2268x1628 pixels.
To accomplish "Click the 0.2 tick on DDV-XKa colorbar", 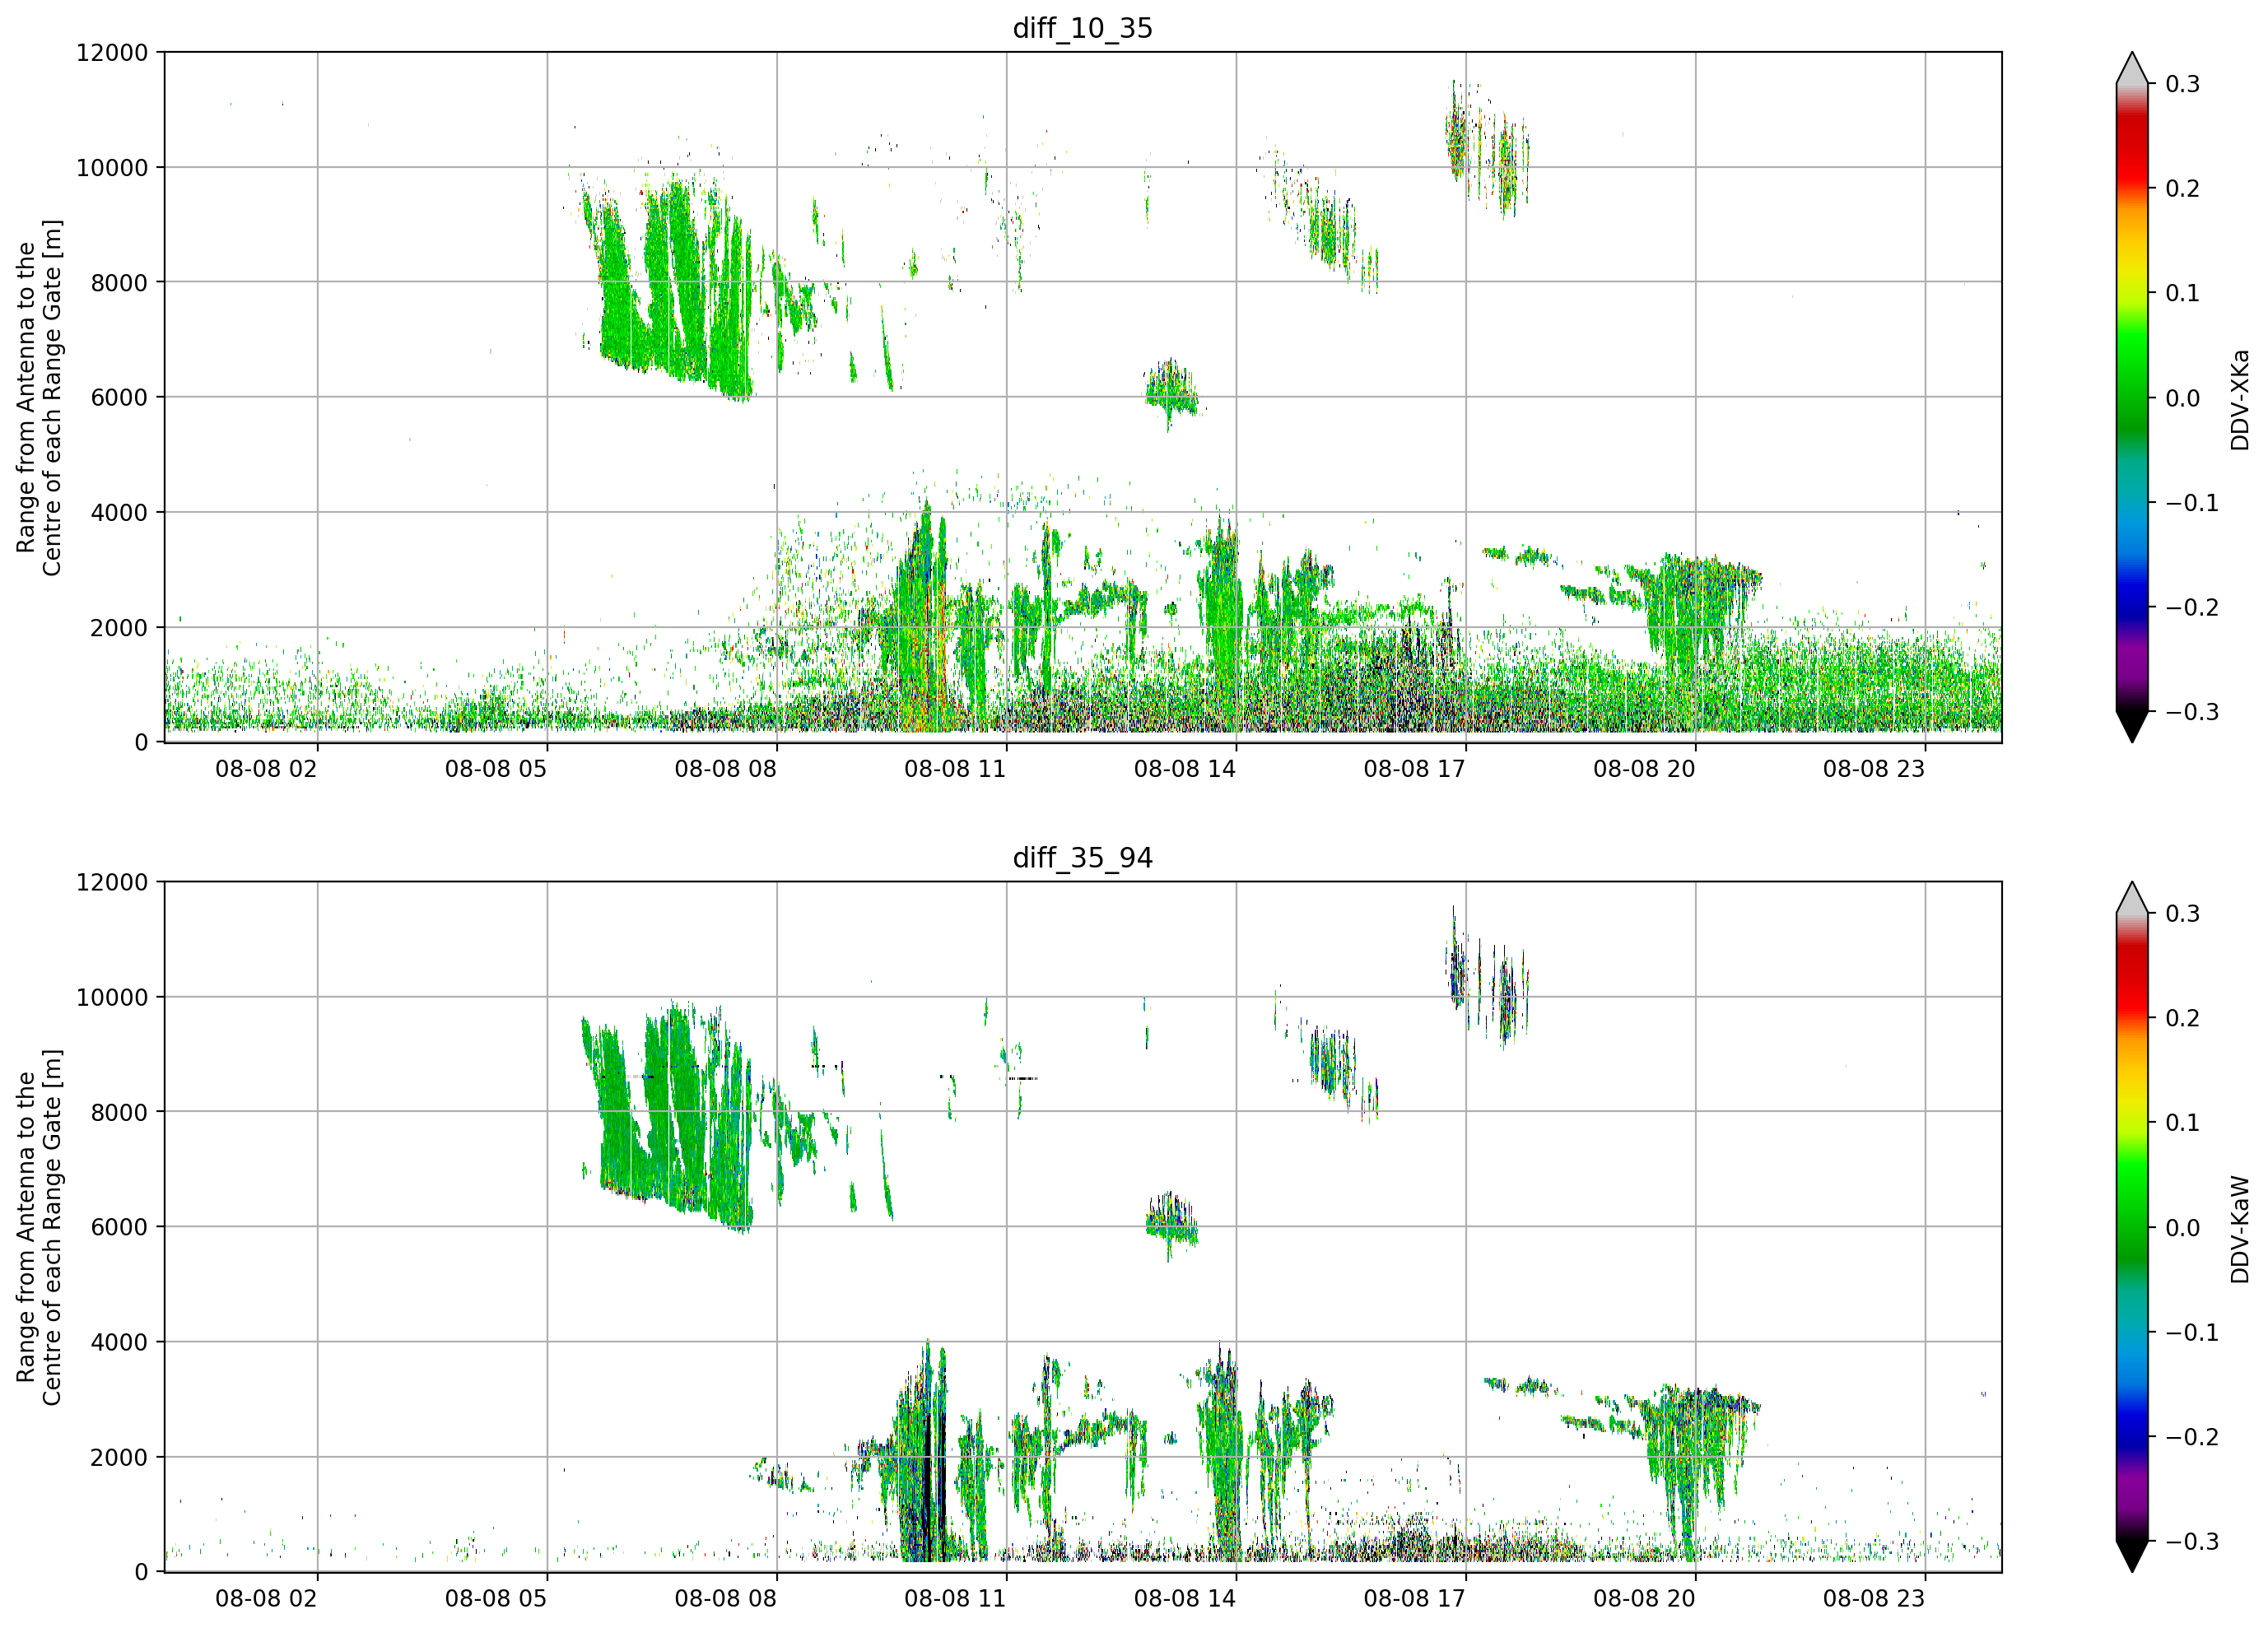I will (2182, 189).
